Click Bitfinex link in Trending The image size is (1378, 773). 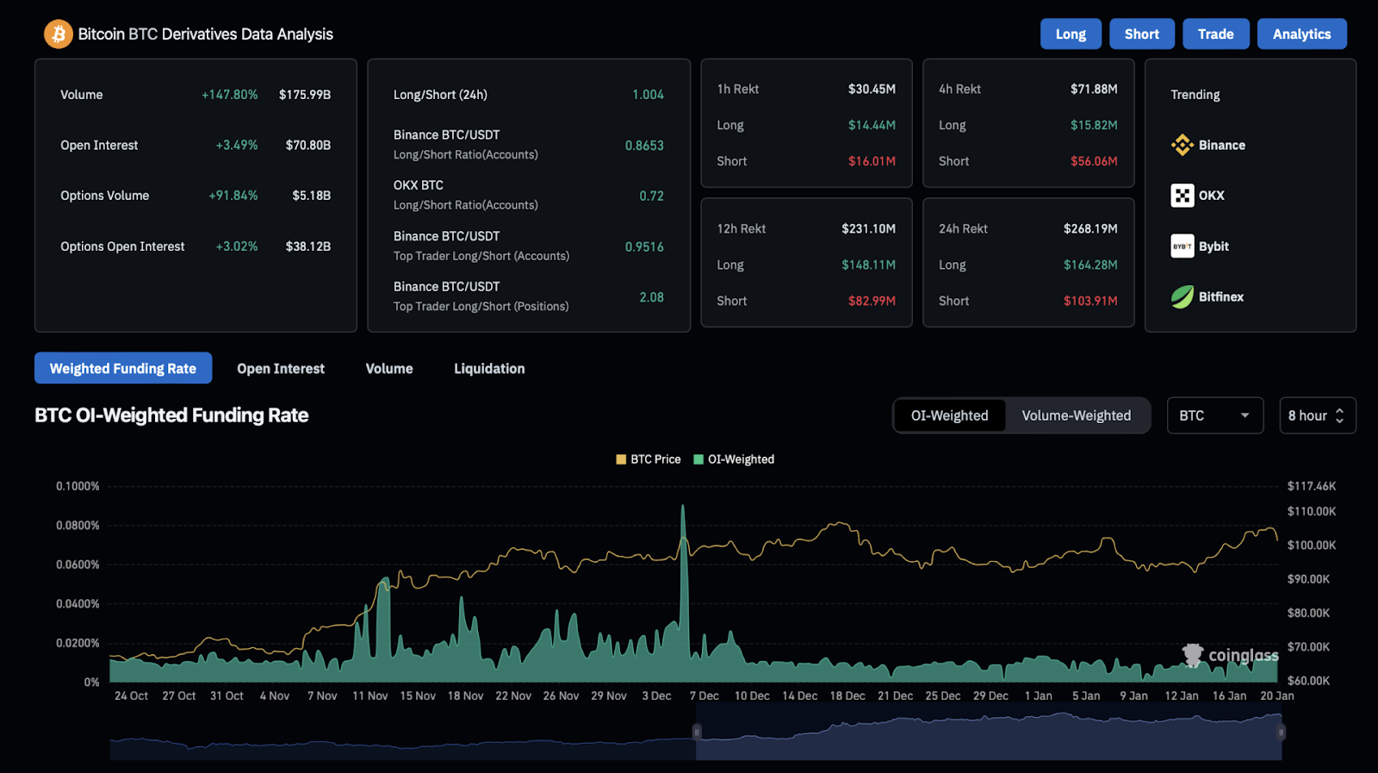(1221, 296)
